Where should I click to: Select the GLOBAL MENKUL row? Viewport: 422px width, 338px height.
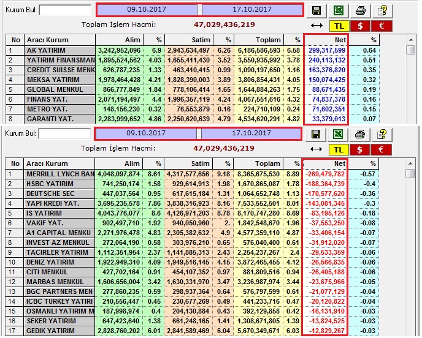(x=193, y=89)
